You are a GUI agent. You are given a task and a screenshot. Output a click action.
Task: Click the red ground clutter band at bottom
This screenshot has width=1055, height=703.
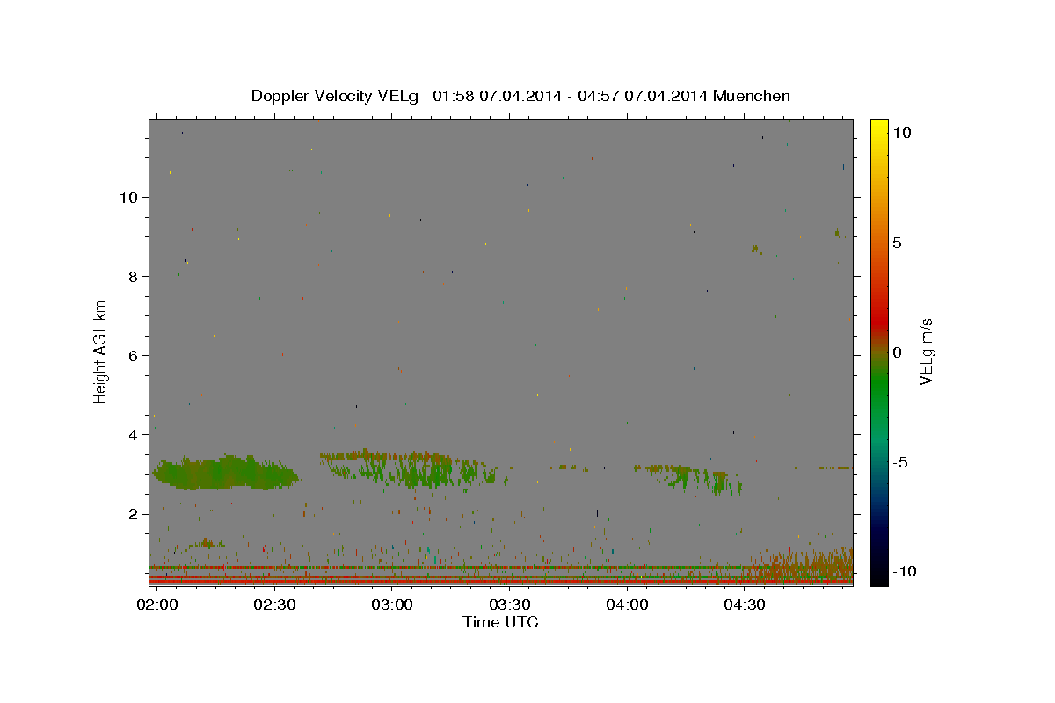[500, 581]
